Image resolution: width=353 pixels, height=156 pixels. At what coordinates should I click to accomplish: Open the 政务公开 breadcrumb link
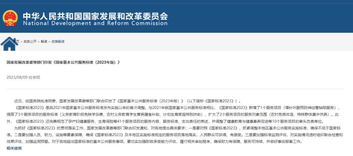tap(30, 41)
